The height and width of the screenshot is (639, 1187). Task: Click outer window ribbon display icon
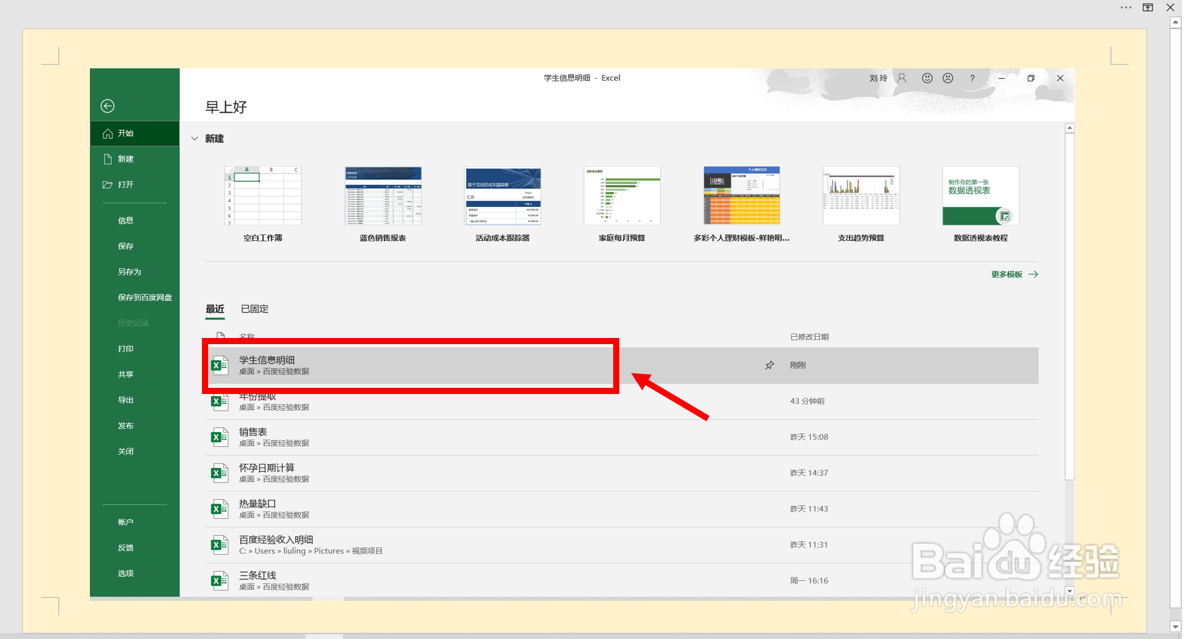[1148, 7]
